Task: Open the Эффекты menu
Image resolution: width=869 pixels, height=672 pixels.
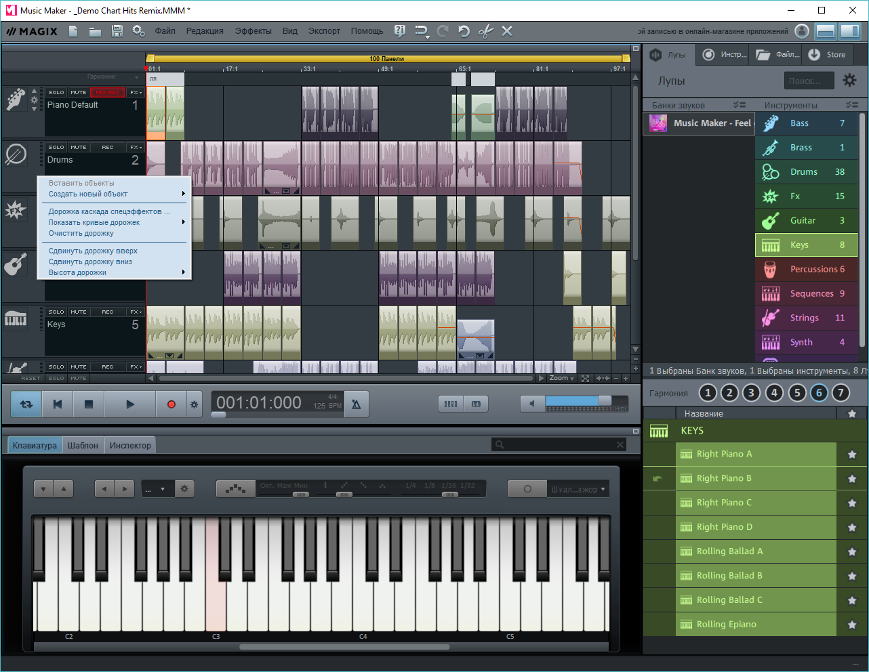Action: pyautogui.click(x=253, y=31)
